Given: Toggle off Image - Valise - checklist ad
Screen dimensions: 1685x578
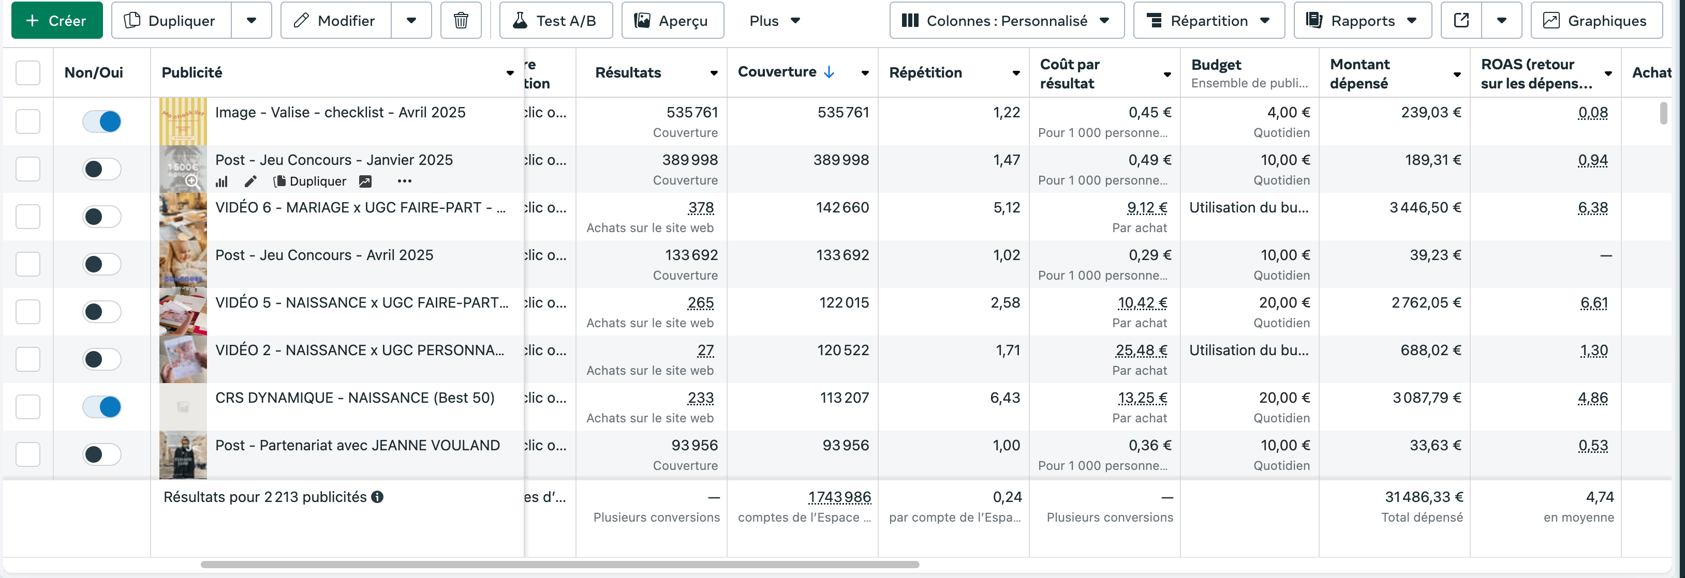Looking at the screenshot, I should (x=102, y=121).
